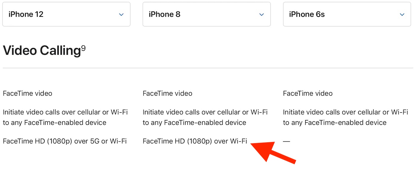Click "FaceTime HD (1080p) over 5G or Wi-Fi" text

click(65, 141)
